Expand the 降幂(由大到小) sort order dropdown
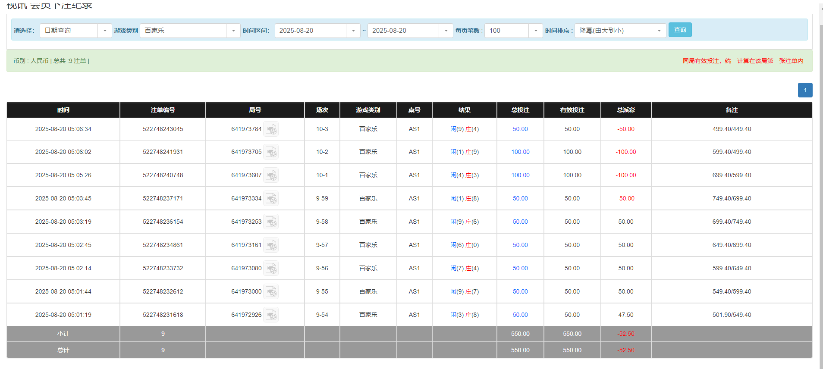823x369 pixels. coord(659,31)
